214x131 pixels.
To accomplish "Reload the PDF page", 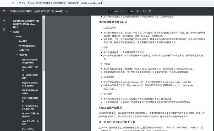I will click(13, 3).
